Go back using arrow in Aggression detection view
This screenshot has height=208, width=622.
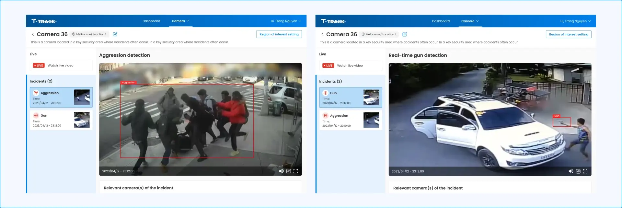[x=33, y=34]
